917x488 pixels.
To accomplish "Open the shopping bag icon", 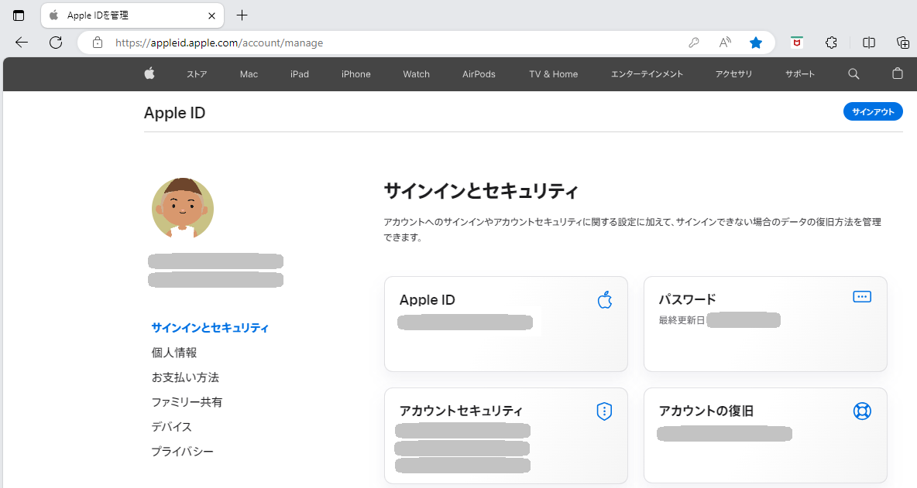I will pyautogui.click(x=898, y=74).
